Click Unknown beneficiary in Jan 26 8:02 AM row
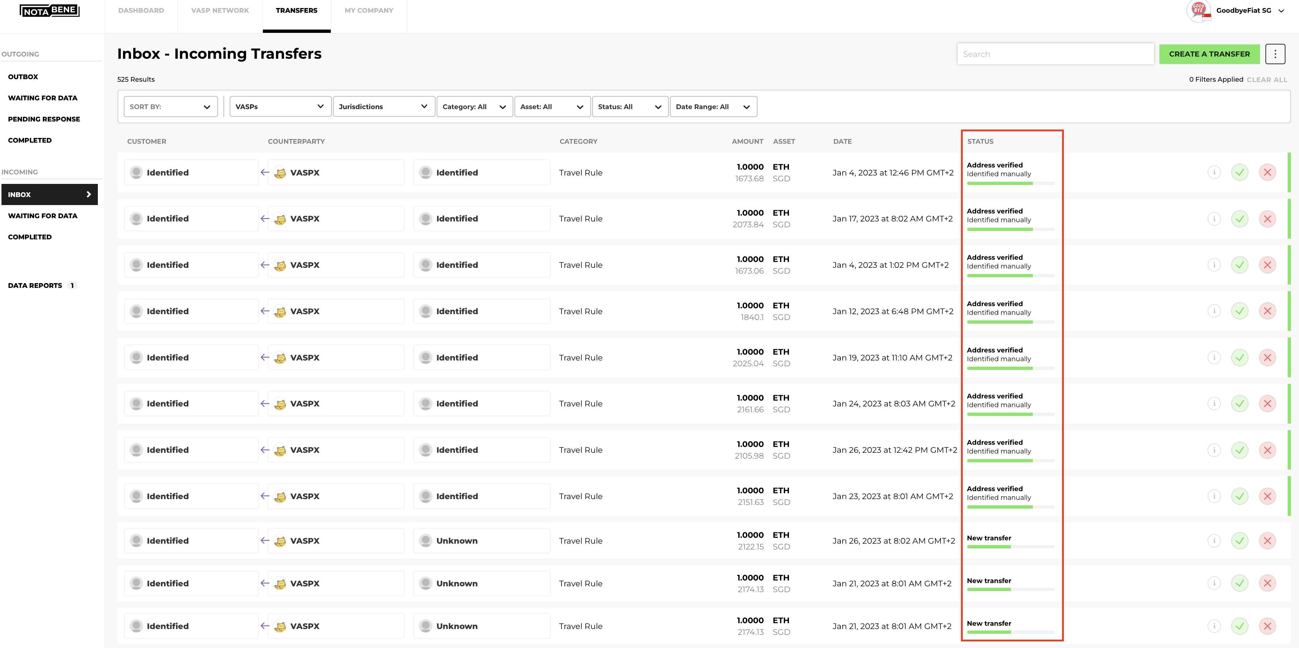This screenshot has height=648, width=1299. pyautogui.click(x=482, y=541)
